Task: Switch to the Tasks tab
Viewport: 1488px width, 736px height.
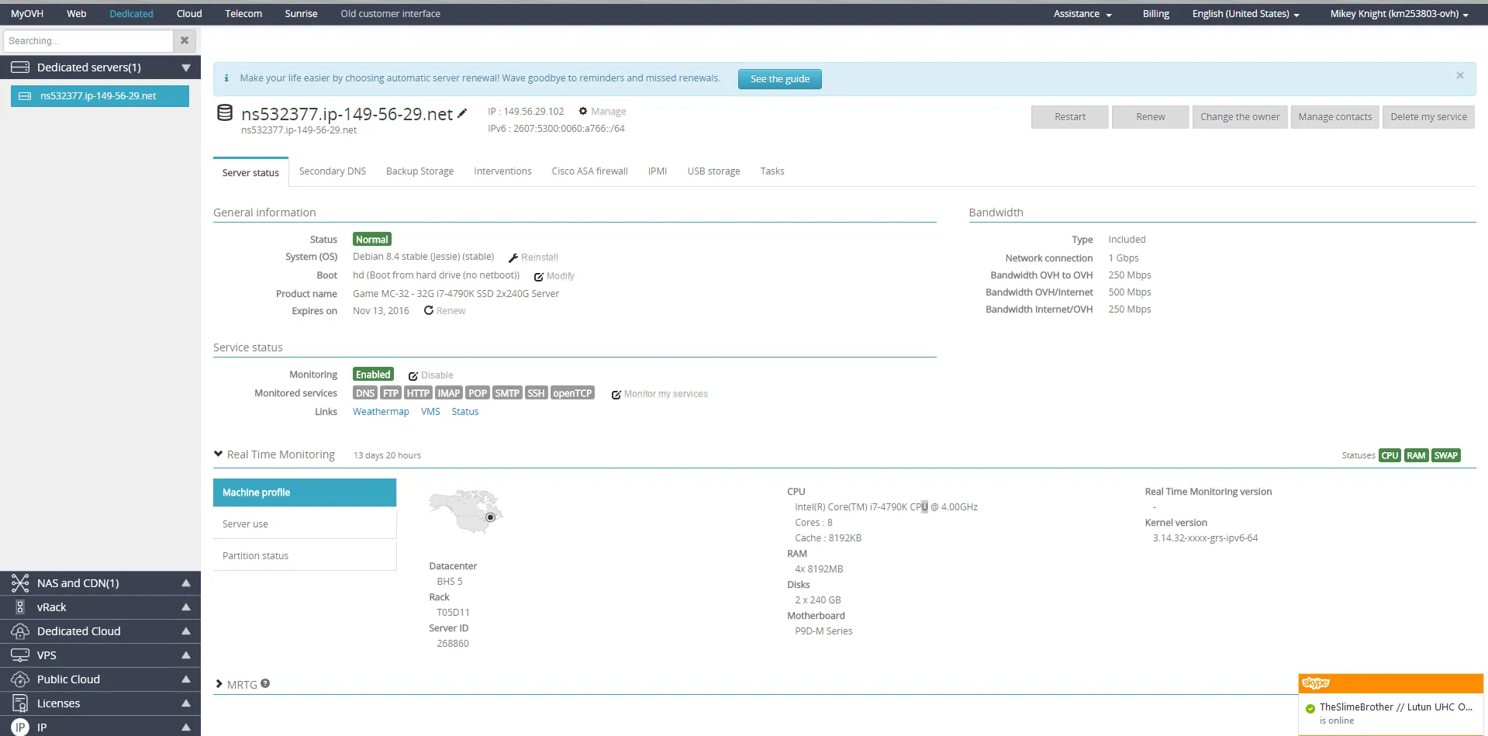Action: (x=772, y=171)
